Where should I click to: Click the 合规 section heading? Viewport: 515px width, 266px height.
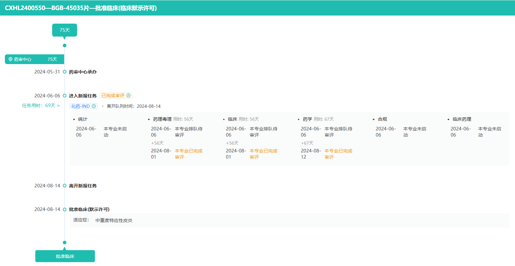click(382, 119)
